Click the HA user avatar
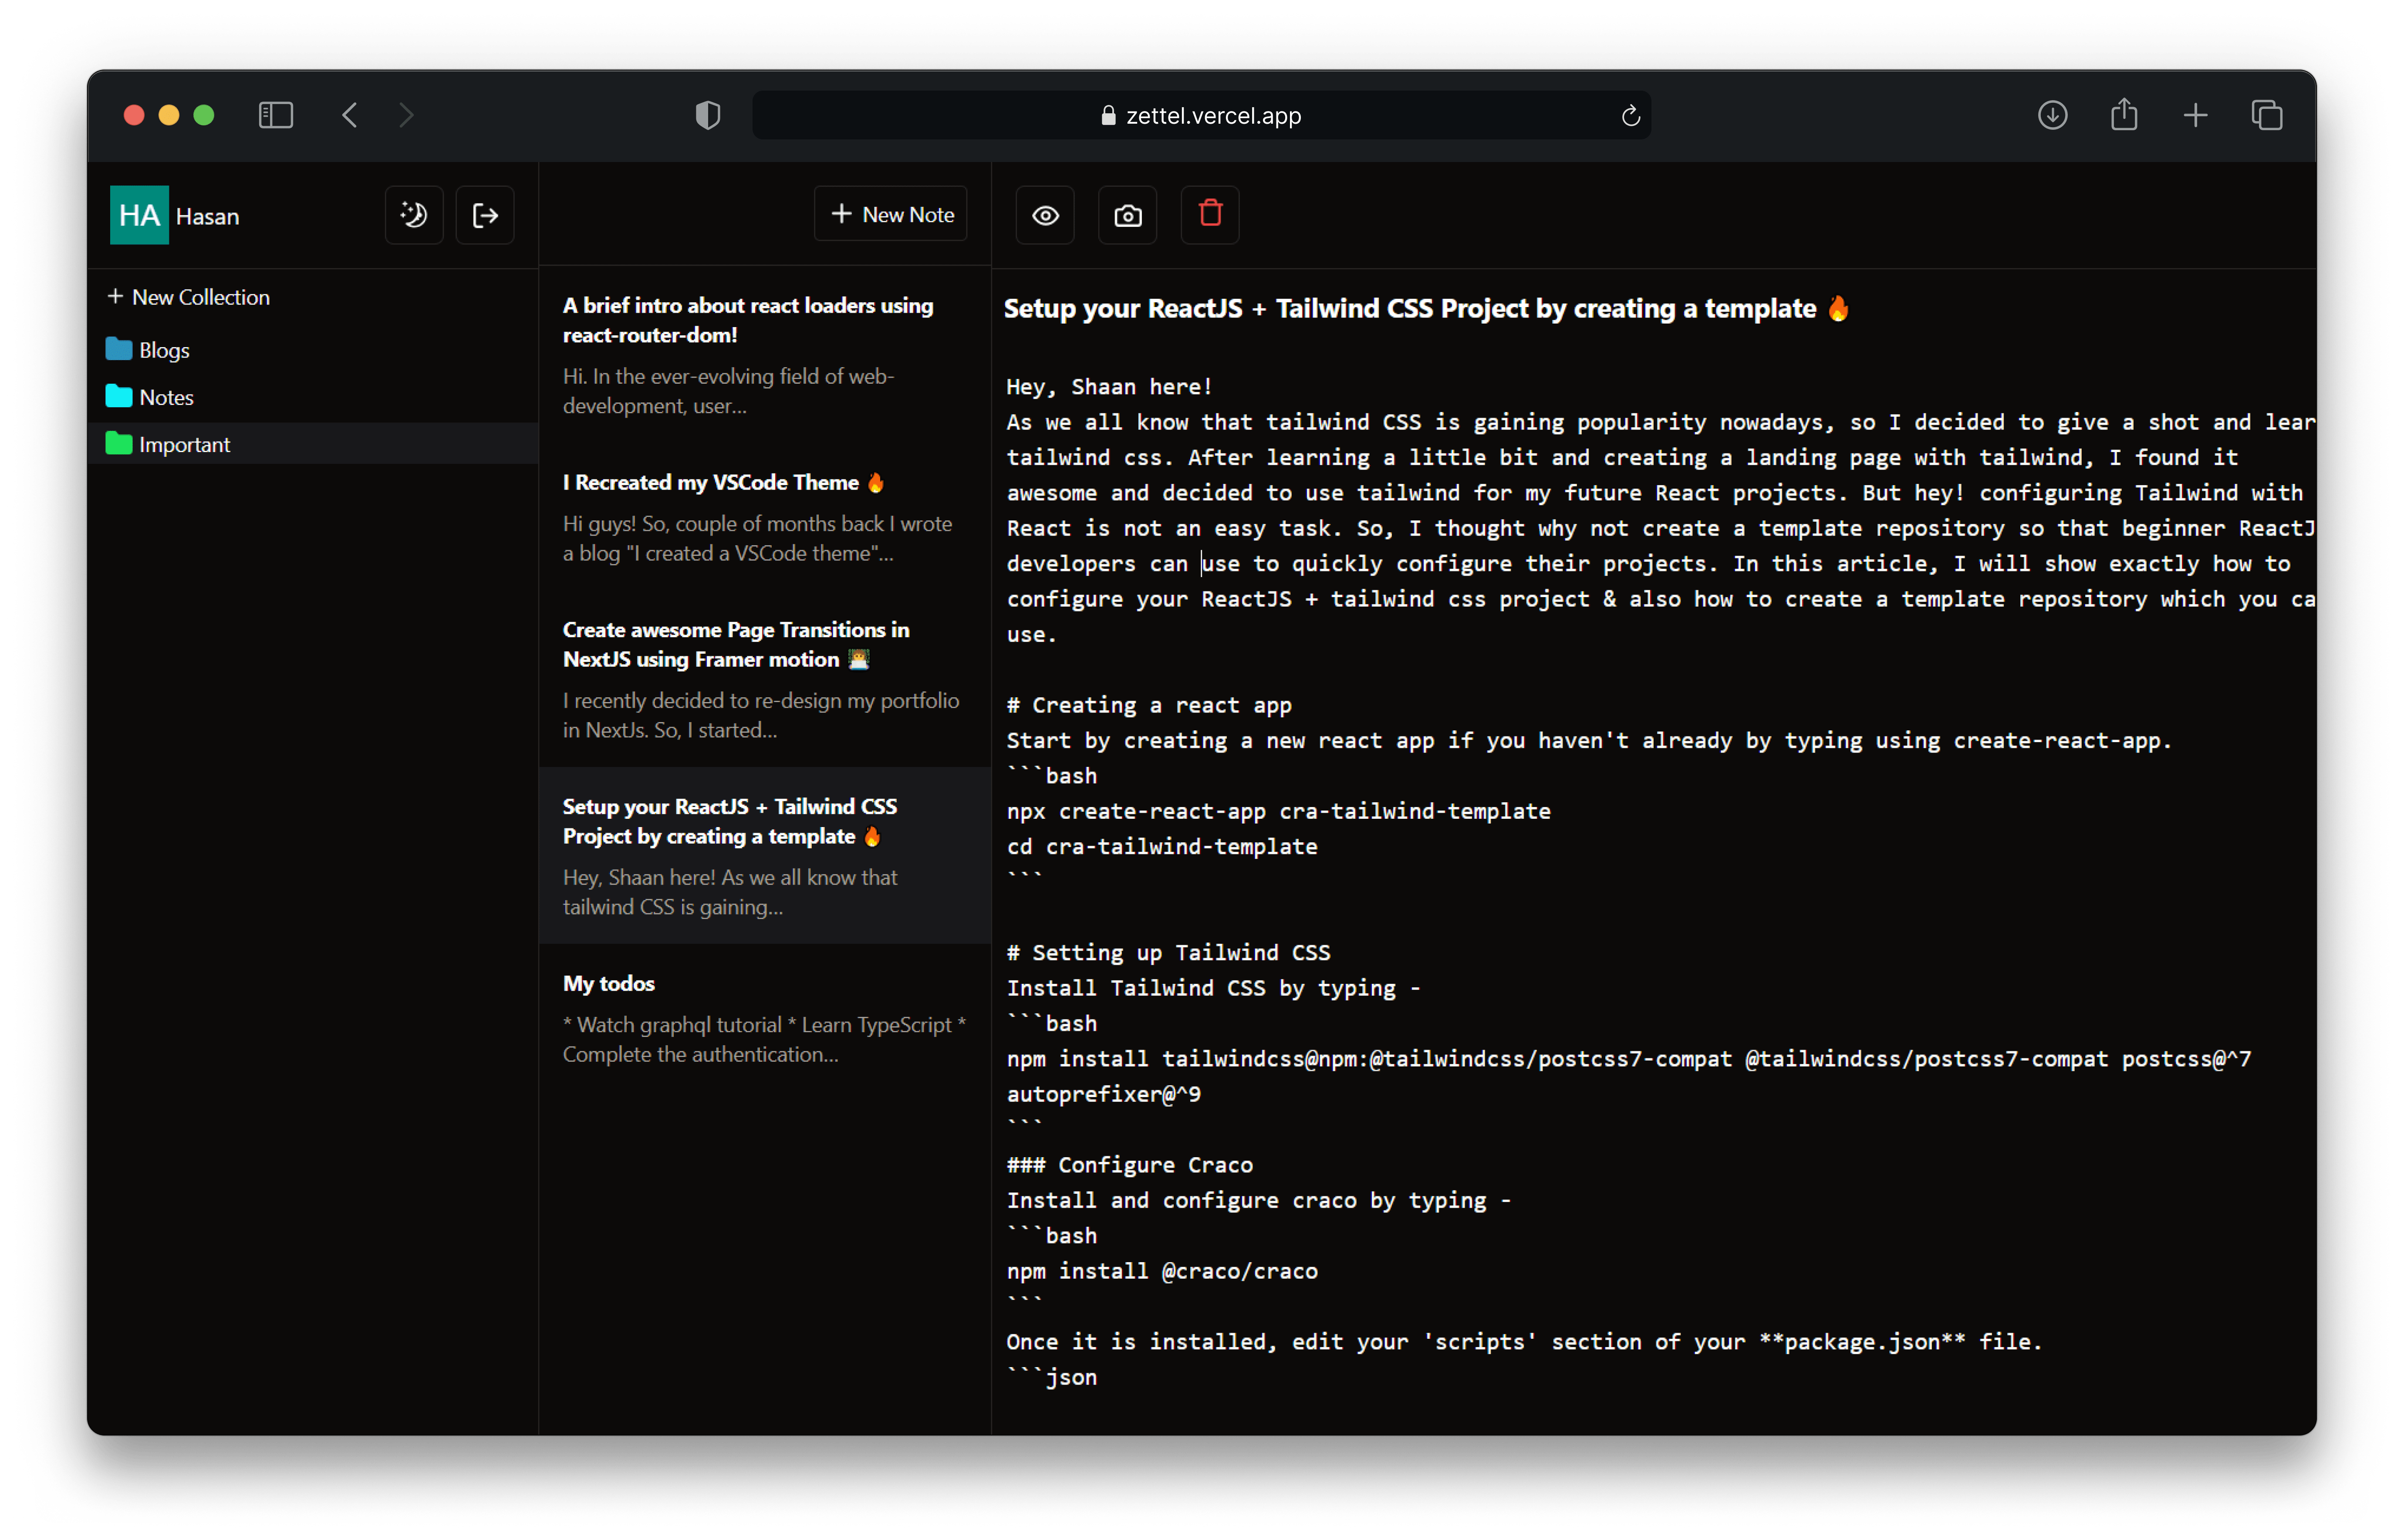The height and width of the screenshot is (1540, 2404). [139, 215]
